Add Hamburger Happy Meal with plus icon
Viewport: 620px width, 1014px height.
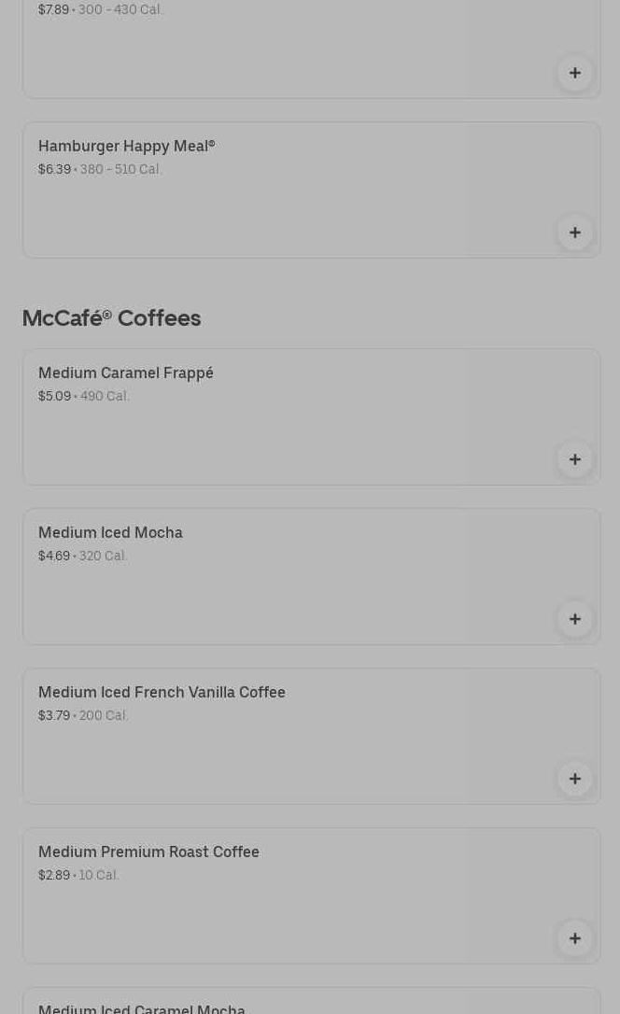point(575,232)
